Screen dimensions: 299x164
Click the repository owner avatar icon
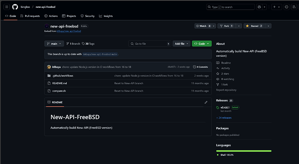[x=46, y=26]
